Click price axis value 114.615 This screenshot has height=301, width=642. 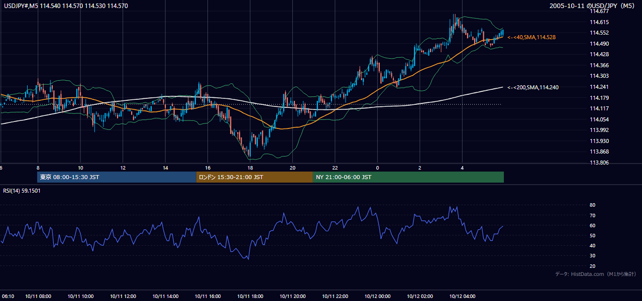click(x=599, y=22)
